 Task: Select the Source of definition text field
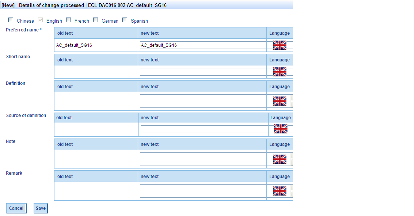coord(205,129)
